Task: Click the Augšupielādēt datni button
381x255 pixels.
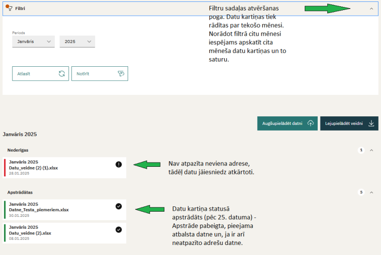Action: pos(288,123)
